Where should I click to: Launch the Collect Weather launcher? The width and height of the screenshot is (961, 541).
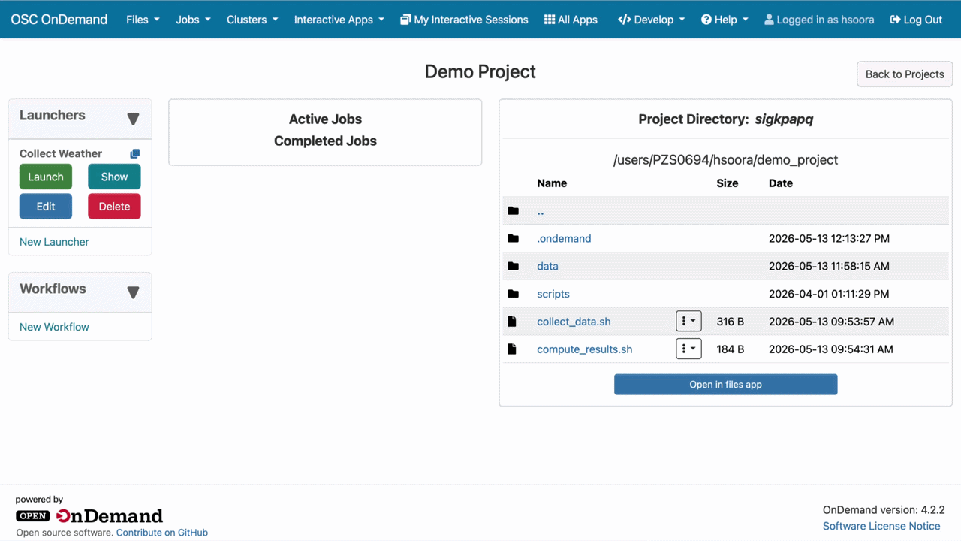click(x=46, y=177)
